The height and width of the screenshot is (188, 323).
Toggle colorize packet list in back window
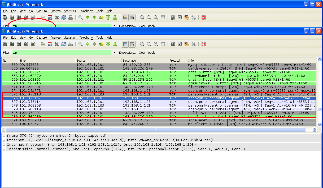click(x=125, y=17)
